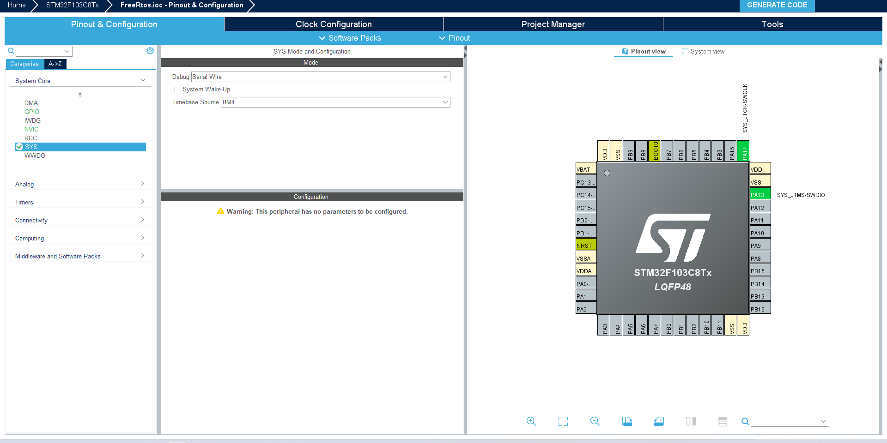This screenshot has height=443, width=887.
Task: Switch to the Clock Configuration tab
Action: click(x=334, y=24)
